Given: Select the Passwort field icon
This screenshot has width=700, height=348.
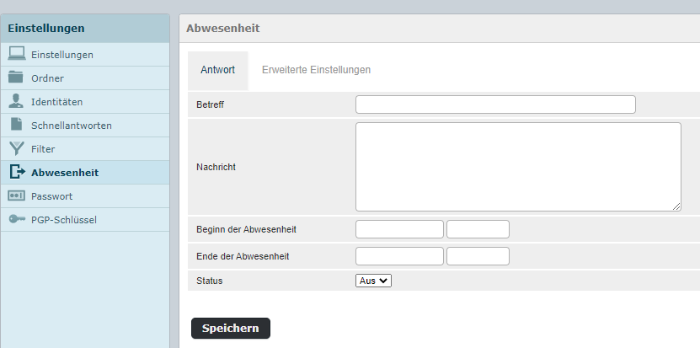Looking at the screenshot, I should coord(17,195).
